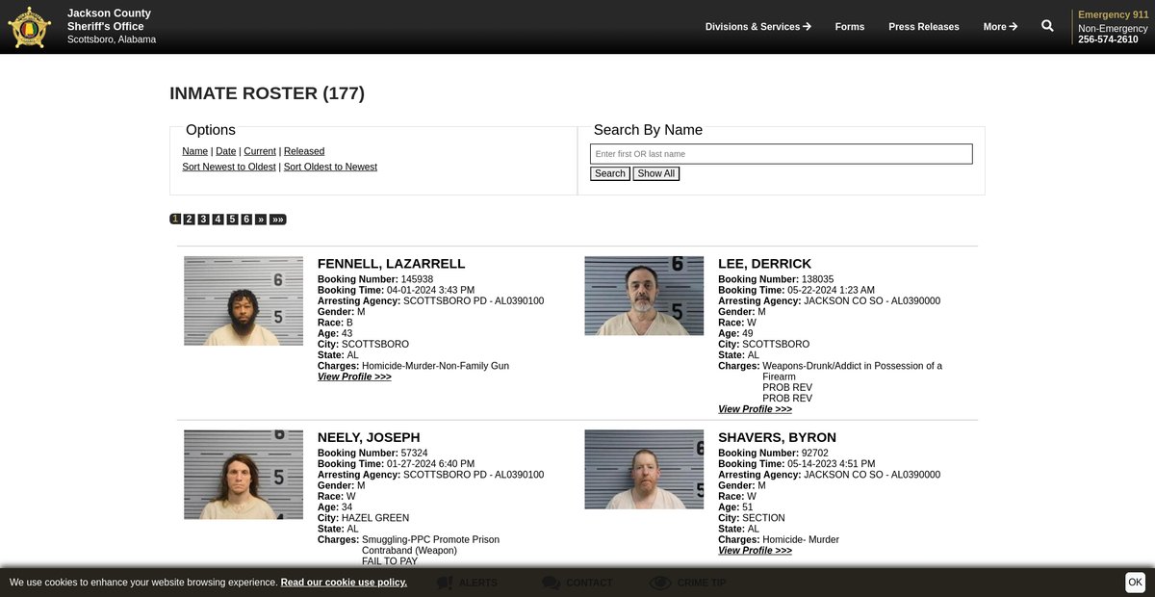This screenshot has height=597, width=1155.
Task: Focus the first or last name search field
Action: pos(782,154)
